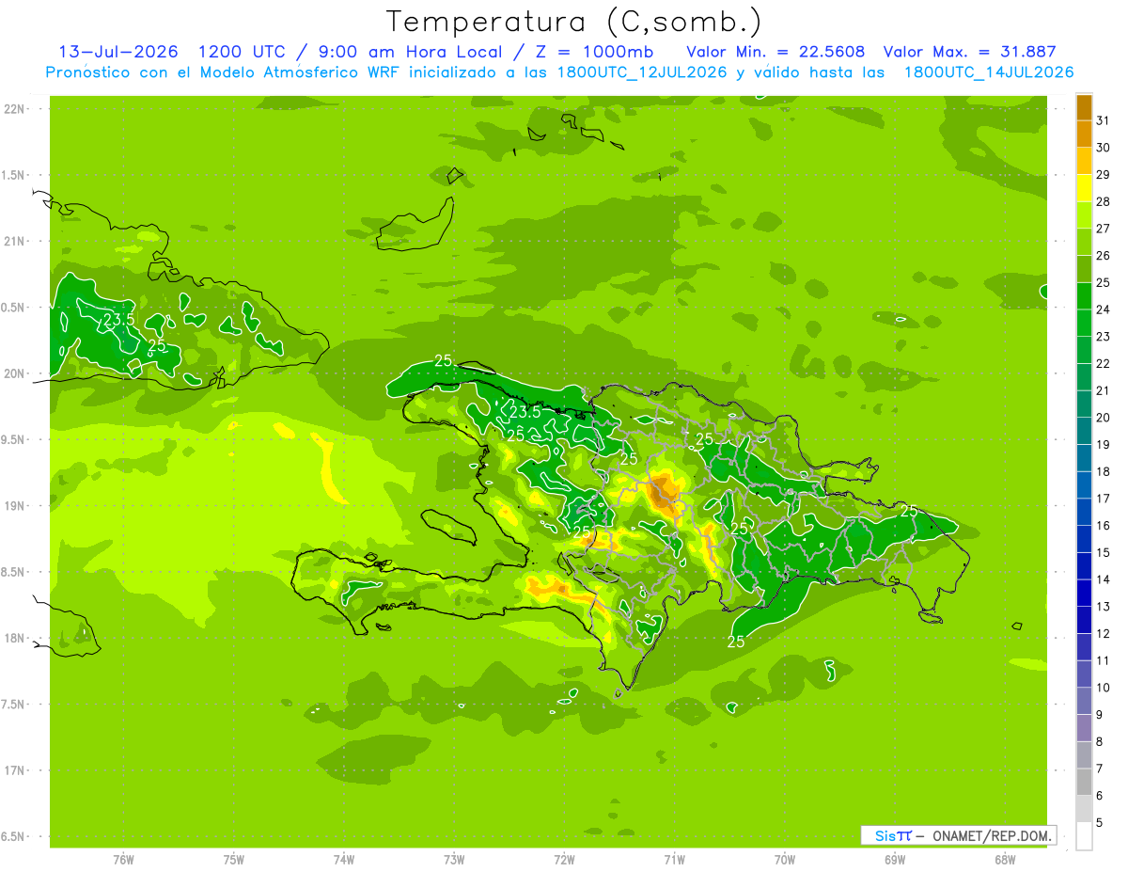The height and width of the screenshot is (872, 1128).
Task: Click the legend value label "31"
Action: click(1104, 120)
